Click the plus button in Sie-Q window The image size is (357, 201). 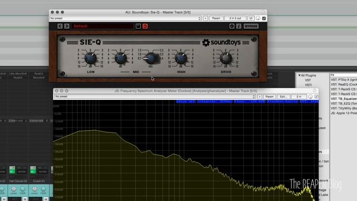(x=205, y=18)
